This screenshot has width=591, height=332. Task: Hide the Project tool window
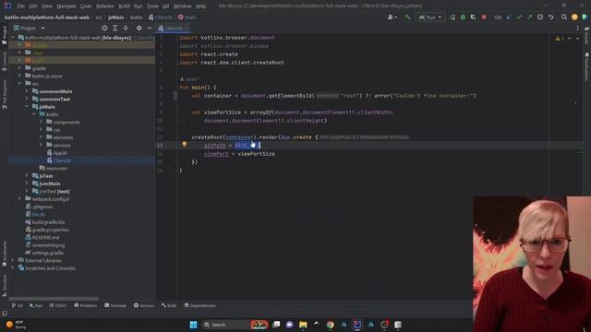point(150,29)
